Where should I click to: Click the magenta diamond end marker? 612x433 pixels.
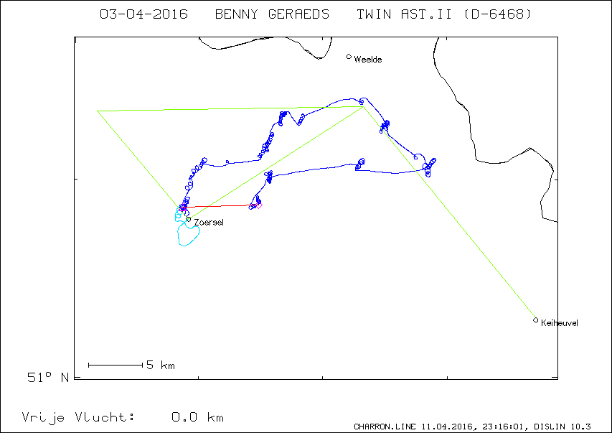pyautogui.click(x=259, y=205)
